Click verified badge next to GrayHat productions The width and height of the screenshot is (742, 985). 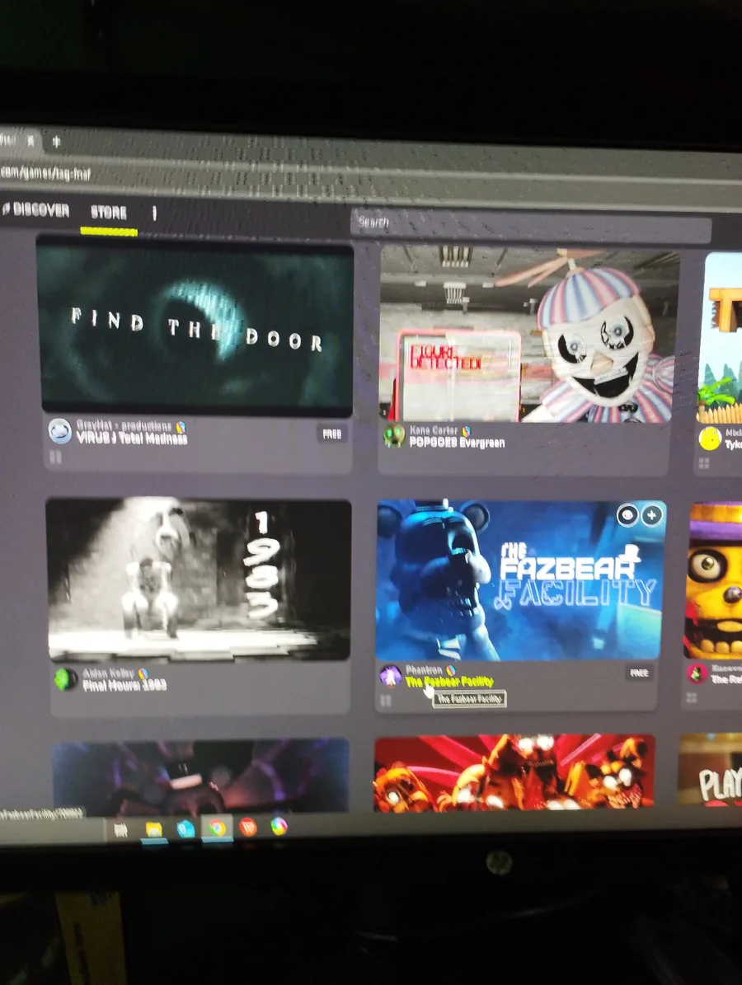181,427
